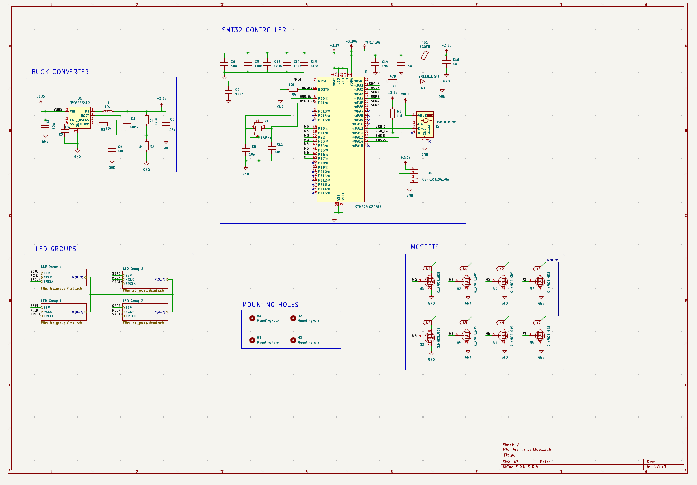This screenshot has width=697, height=485.
Task: Select the BOOT0 pull-down resistor R4
Action: (293, 90)
